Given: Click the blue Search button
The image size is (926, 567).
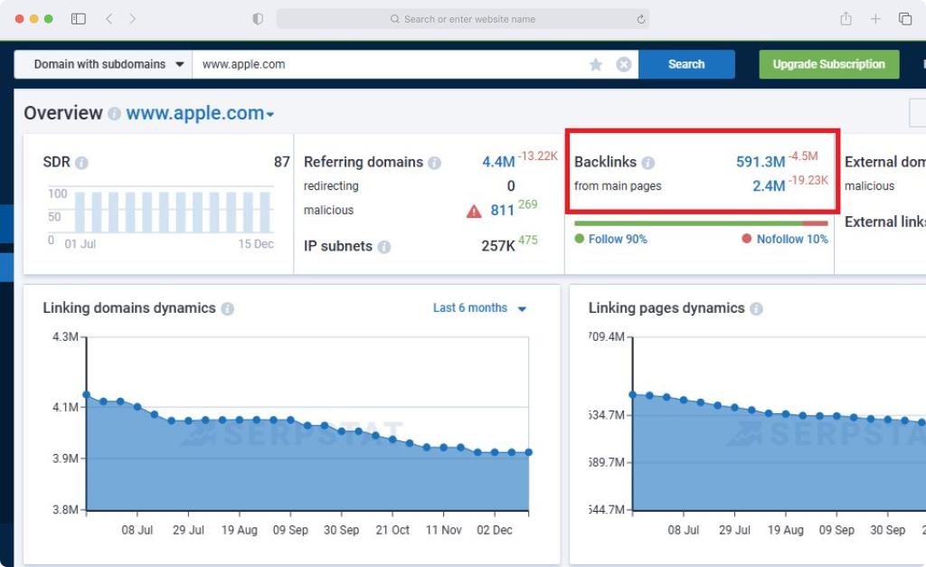Looking at the screenshot, I should coord(686,64).
